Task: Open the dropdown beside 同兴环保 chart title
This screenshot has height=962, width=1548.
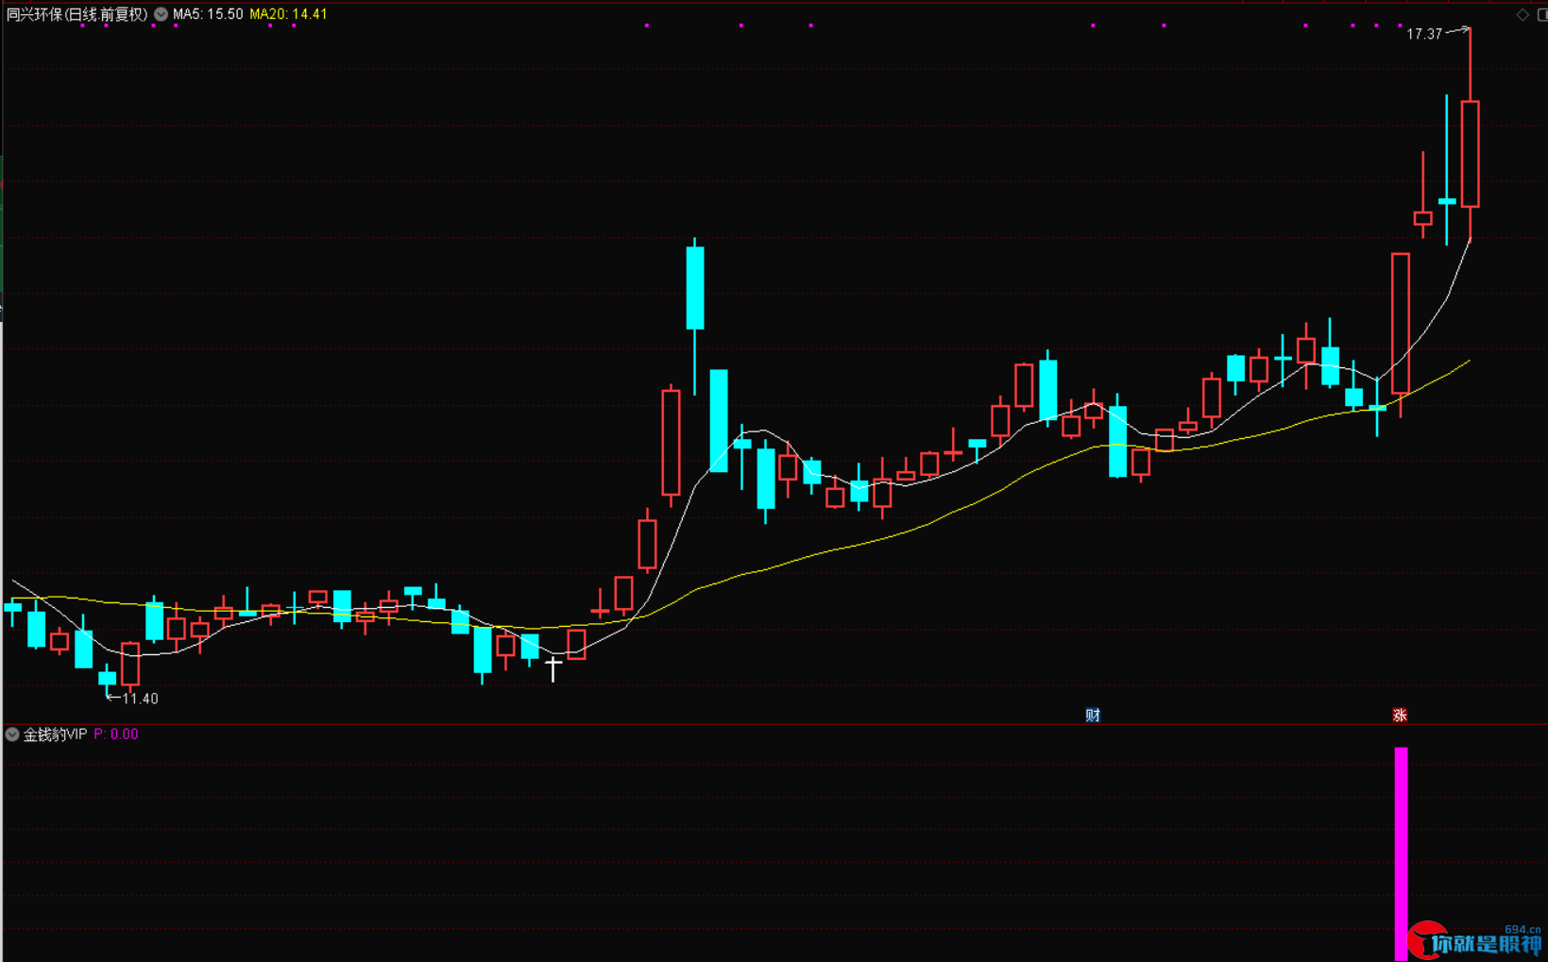Action: tap(162, 14)
